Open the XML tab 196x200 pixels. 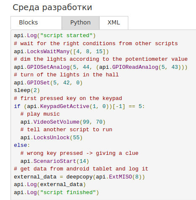pos(114,23)
